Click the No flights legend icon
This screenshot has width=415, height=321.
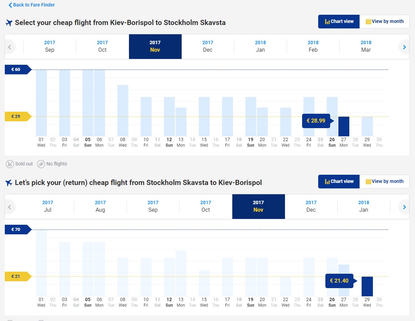41,164
